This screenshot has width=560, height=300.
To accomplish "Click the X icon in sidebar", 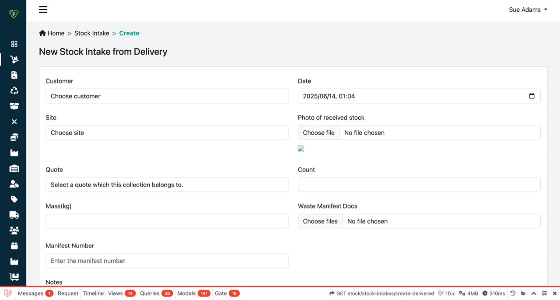I will click(x=14, y=122).
